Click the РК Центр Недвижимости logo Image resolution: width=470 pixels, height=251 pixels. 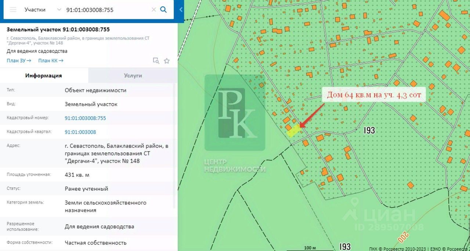(x=235, y=114)
